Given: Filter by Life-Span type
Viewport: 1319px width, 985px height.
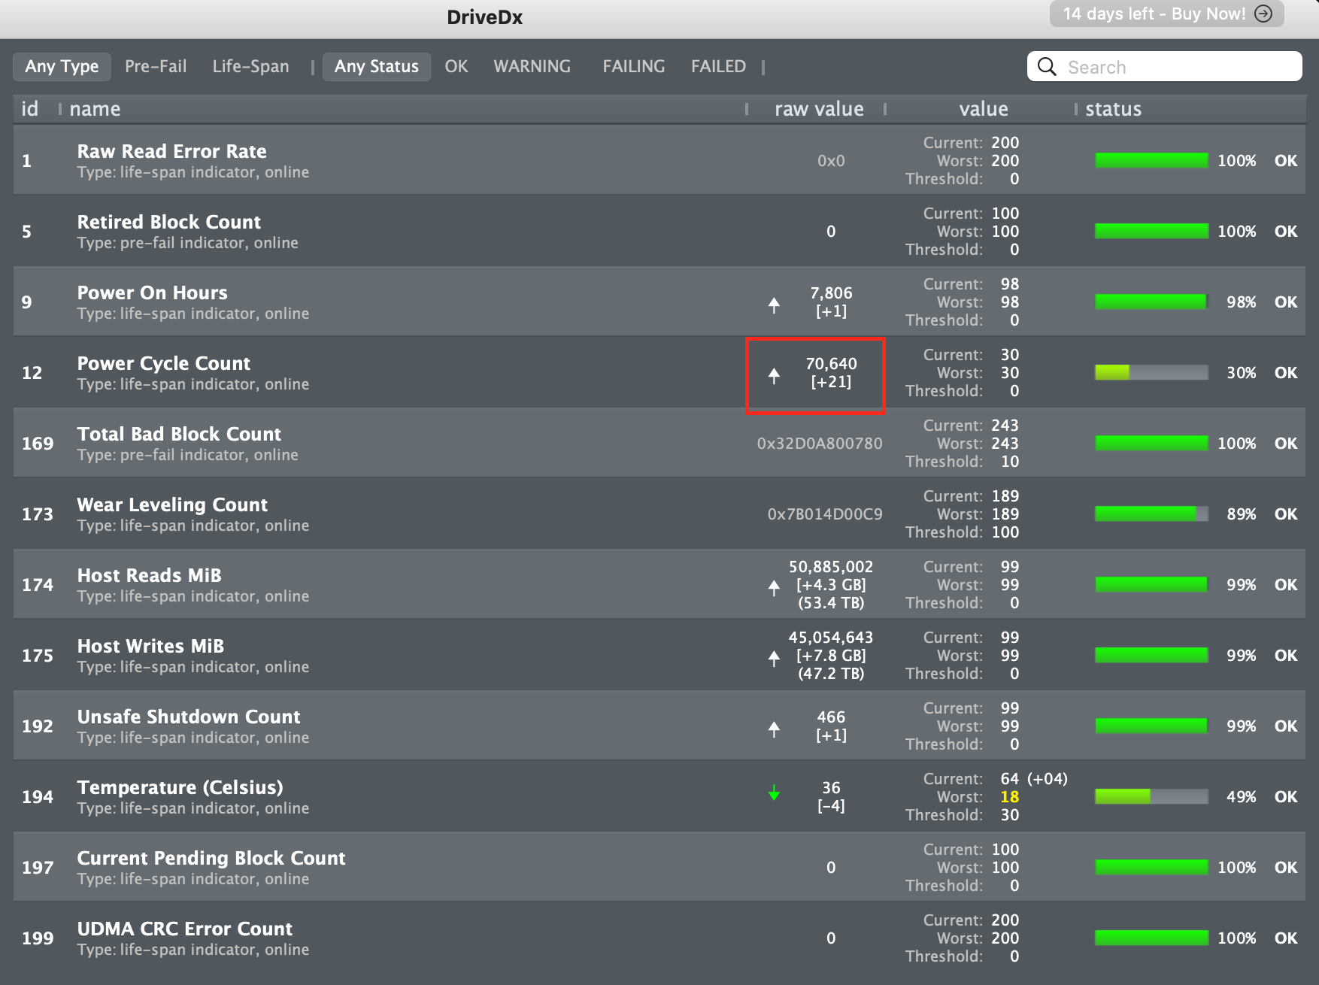Looking at the screenshot, I should click(x=250, y=66).
